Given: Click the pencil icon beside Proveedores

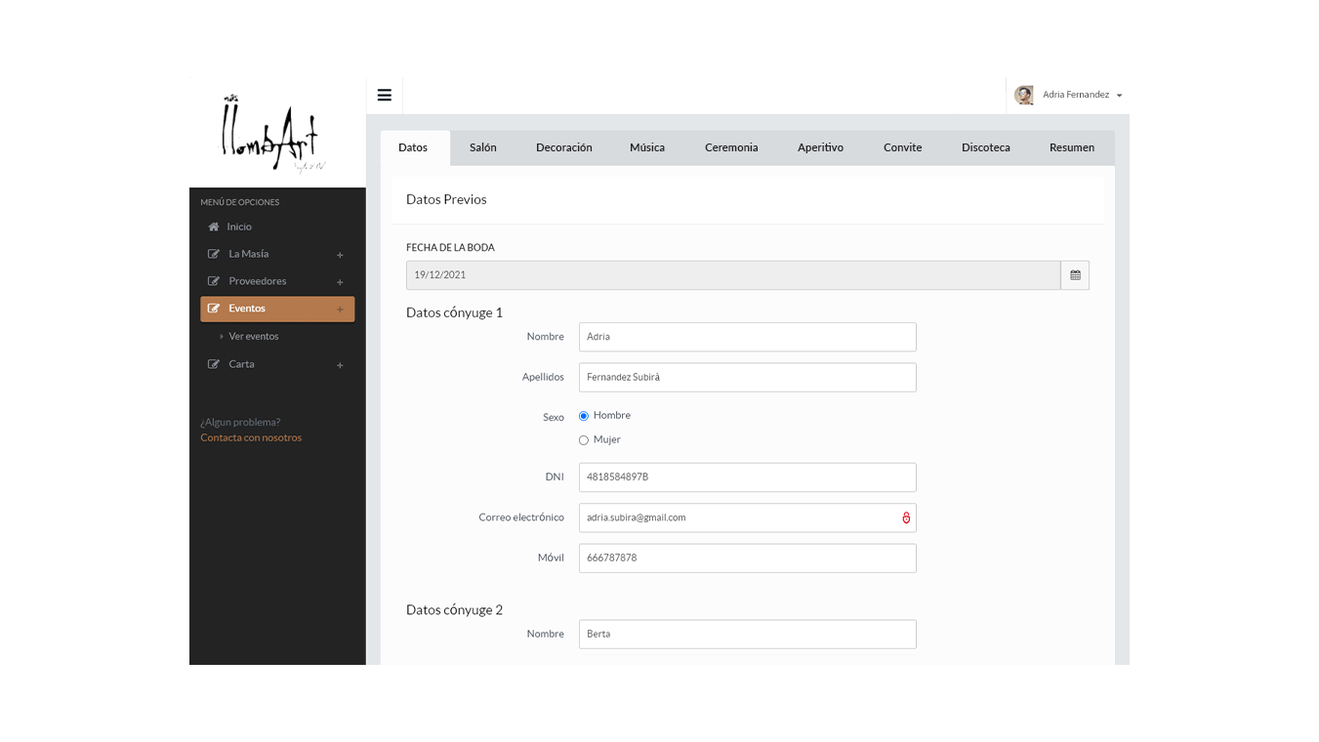Looking at the screenshot, I should click(x=213, y=280).
